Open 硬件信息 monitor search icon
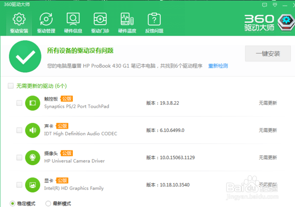 click(x=73, y=23)
